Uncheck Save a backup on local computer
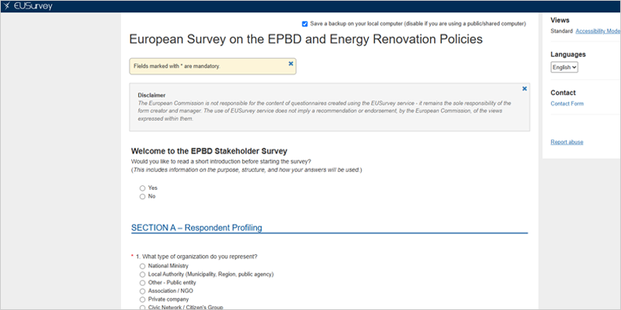This screenshot has width=621, height=310. [x=304, y=24]
